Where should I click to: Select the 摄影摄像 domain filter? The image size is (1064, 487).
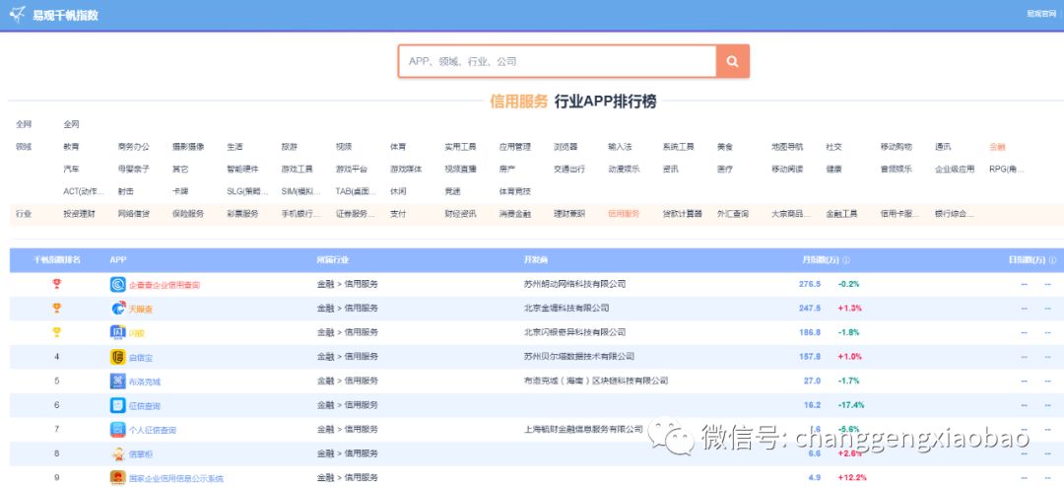tap(188, 147)
